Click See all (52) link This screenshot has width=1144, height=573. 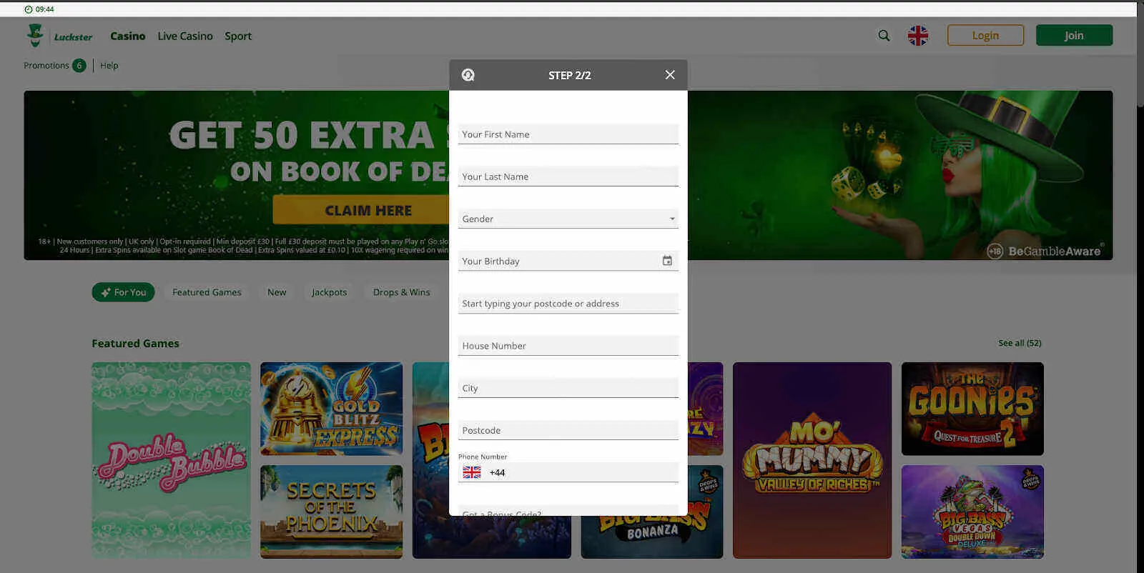tap(1020, 343)
